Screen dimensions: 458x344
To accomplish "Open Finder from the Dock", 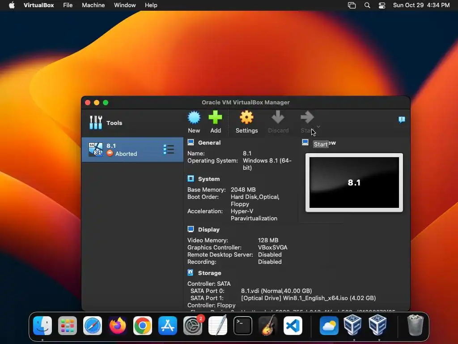I will (x=42, y=325).
